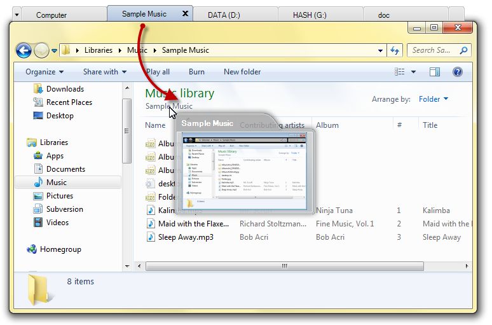492x325 pixels.
Task: Click the Documents library icon
Action: pyautogui.click(x=38, y=169)
